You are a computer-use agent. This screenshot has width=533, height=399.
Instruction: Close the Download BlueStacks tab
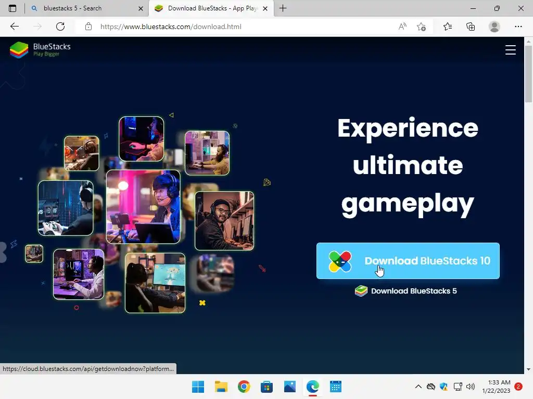[x=265, y=8]
